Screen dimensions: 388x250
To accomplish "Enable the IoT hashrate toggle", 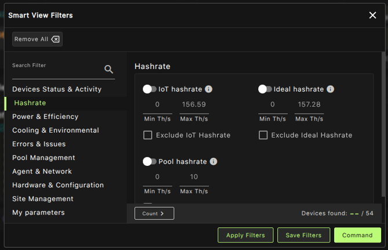I will pos(149,89).
